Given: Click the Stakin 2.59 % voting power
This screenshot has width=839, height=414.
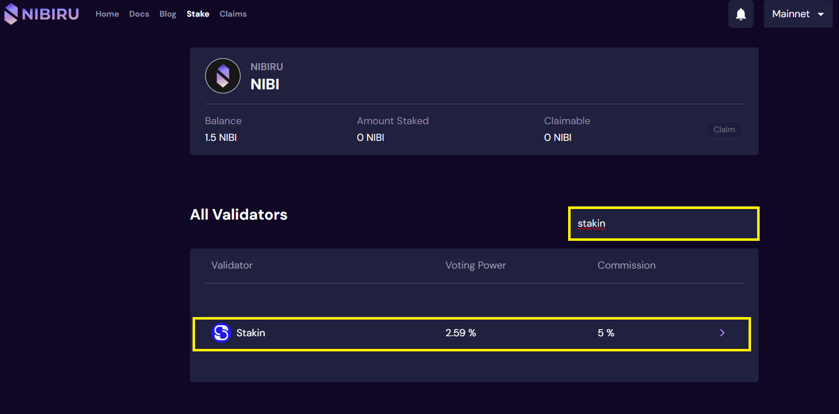Looking at the screenshot, I should (461, 333).
